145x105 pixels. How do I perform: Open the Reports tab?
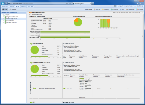point(23,6)
